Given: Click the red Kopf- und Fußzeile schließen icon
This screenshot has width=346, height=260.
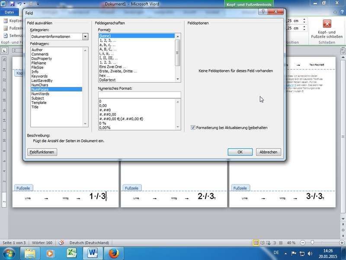Looking at the screenshot, I should (x=327, y=24).
